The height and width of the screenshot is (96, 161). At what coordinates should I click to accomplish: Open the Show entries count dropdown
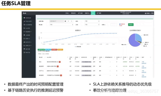[x=43, y=54]
